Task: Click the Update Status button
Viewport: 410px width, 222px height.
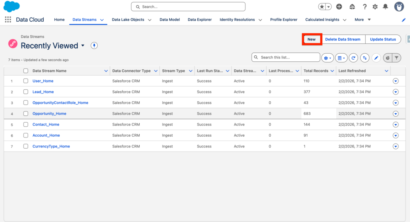Action: (x=383, y=39)
